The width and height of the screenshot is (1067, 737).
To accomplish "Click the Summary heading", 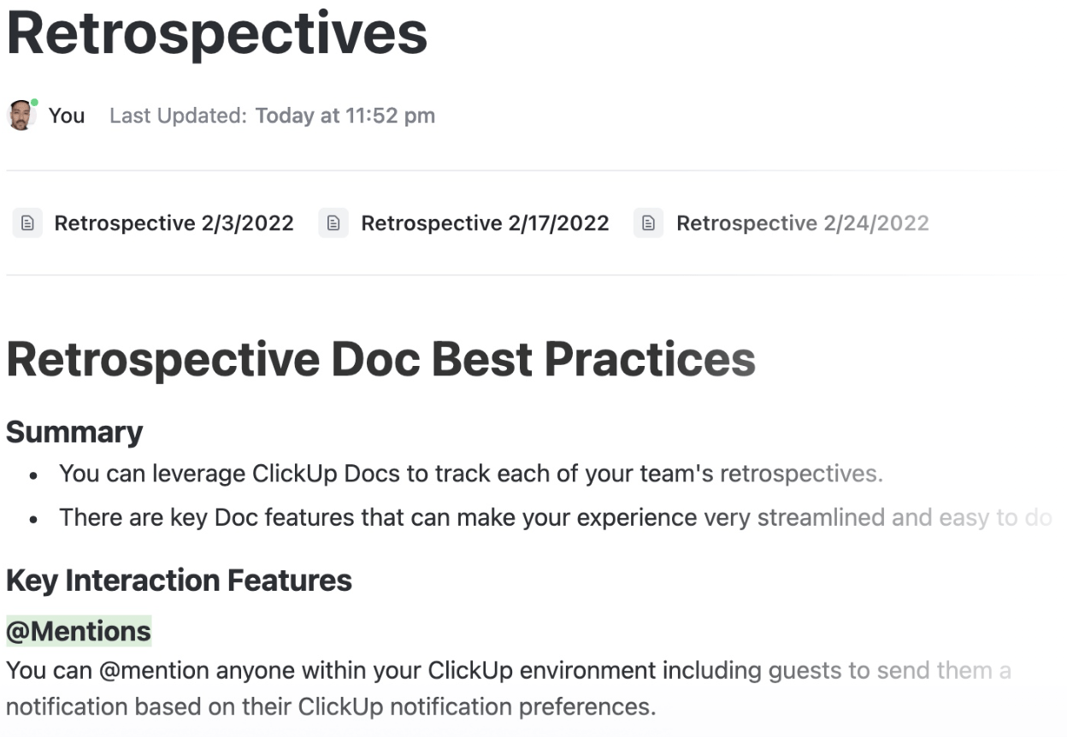I will point(74,432).
